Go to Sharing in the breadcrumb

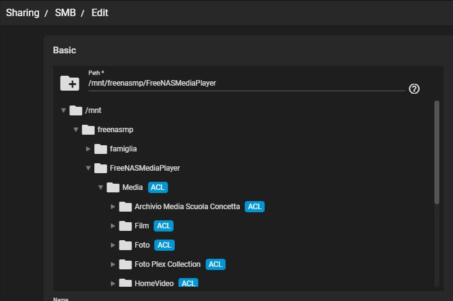click(x=22, y=13)
